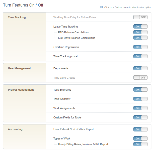Click Sick Days Balance Calculations feature name
The width and height of the screenshot is (153, 151).
click(76, 38)
